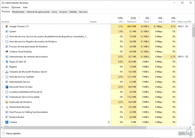Expand the Host del servicio: SysMain row
Viewport: 195px width, 138px height.
[x=2, y=77]
